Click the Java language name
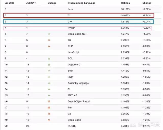Image resolution: width=163 pixels, height=130 pixels. coord(70,9)
